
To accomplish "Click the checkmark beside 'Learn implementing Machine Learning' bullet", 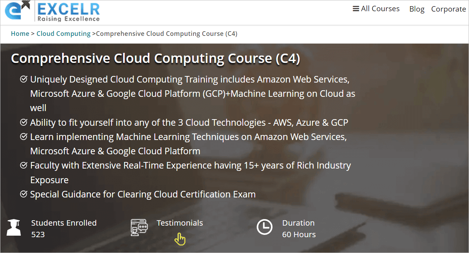I will point(24,136).
